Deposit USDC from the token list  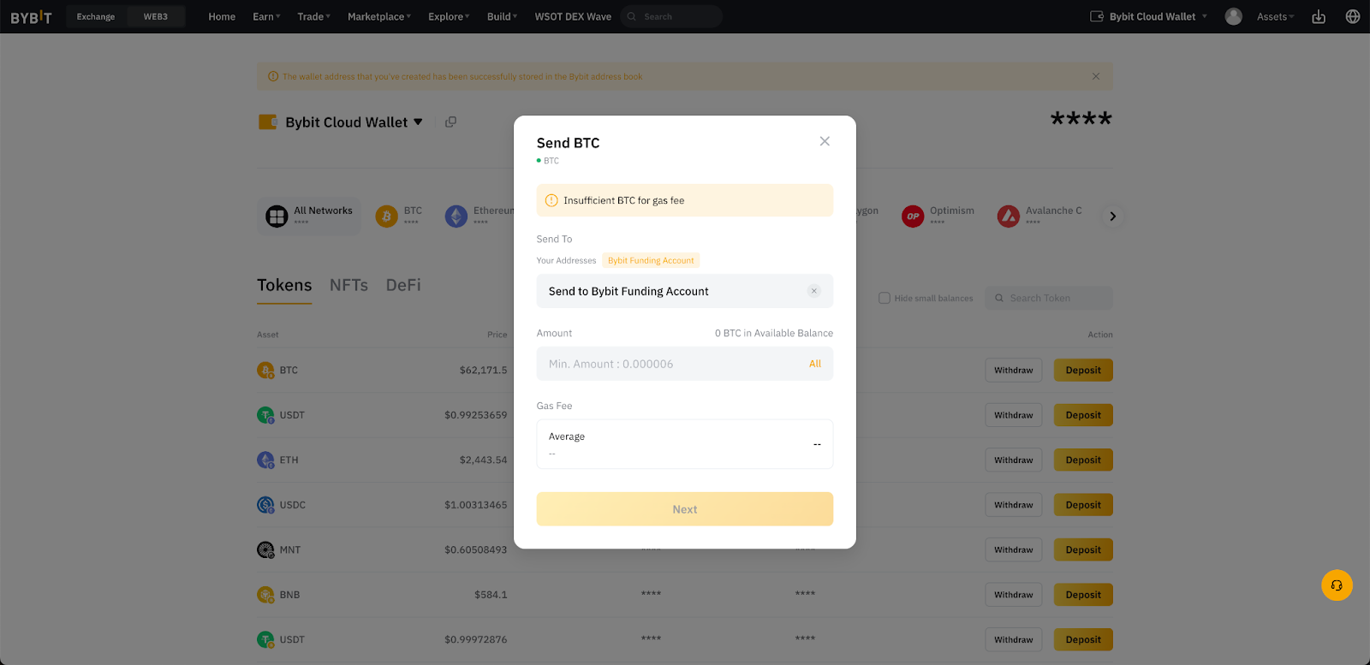click(1083, 505)
